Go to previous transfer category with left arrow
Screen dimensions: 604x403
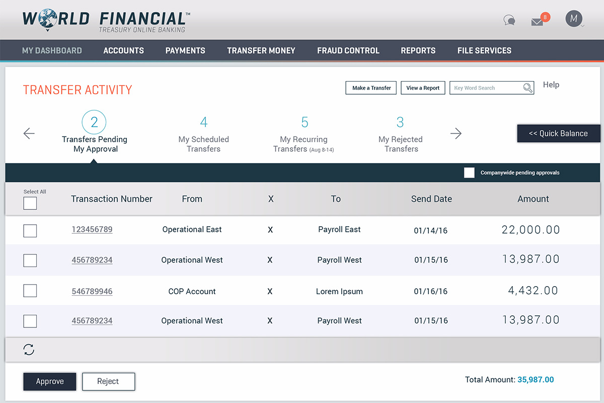click(x=29, y=133)
